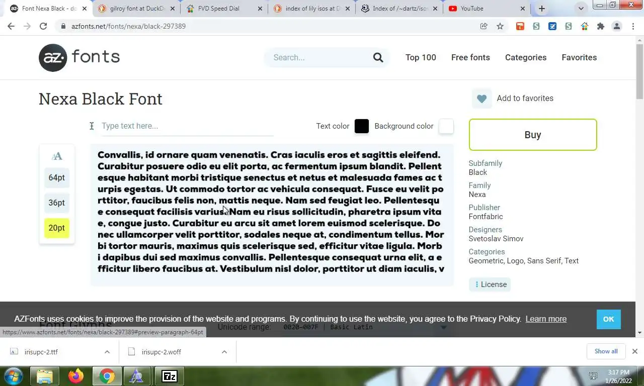Open the tab search dropdown arrow

[x=581, y=9]
